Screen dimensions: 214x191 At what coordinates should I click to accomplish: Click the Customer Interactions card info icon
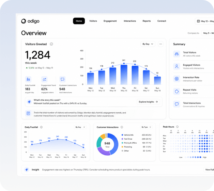(x=122, y=127)
